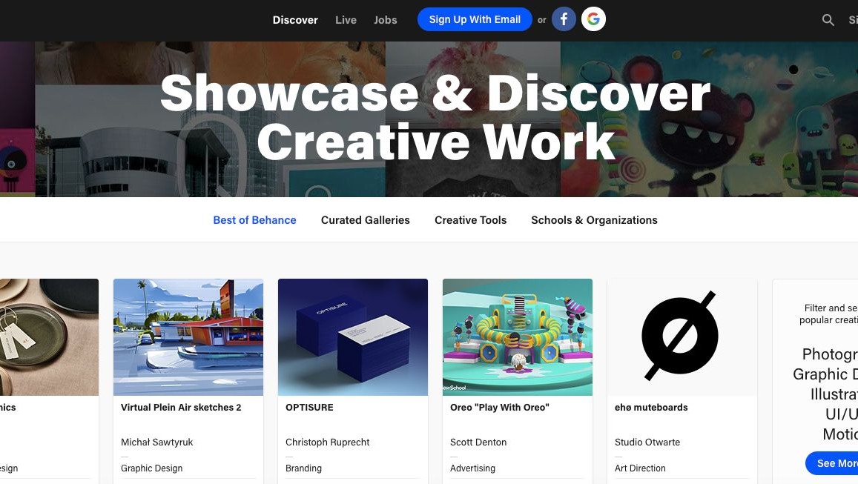Open the Oreo "Play With Oreo" title
This screenshot has height=484, width=858.
(x=500, y=408)
